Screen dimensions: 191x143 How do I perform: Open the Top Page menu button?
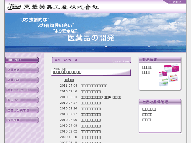[x=22, y=60]
